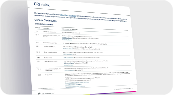Click the Description column header

(46, 28)
